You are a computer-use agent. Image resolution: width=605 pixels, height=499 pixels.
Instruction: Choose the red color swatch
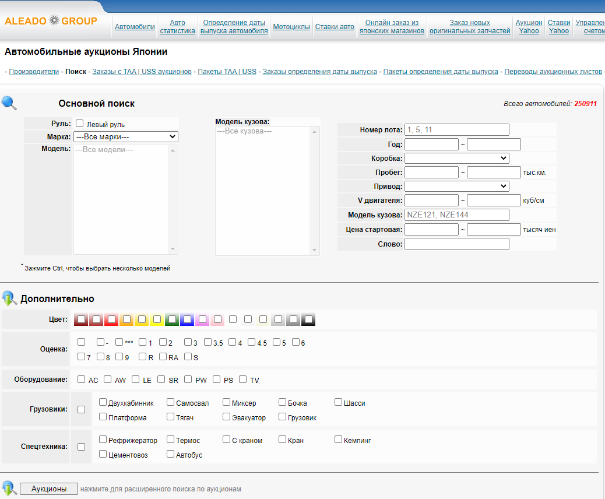click(x=111, y=319)
